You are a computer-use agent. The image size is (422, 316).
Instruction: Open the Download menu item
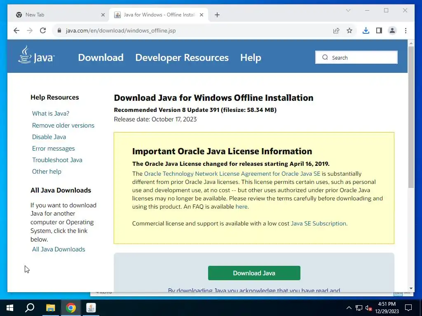(101, 58)
